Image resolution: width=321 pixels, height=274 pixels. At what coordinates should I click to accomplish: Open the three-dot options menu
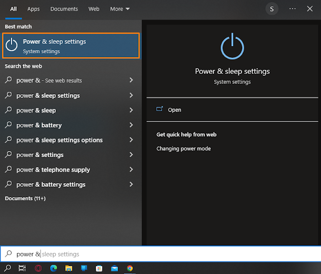(292, 9)
